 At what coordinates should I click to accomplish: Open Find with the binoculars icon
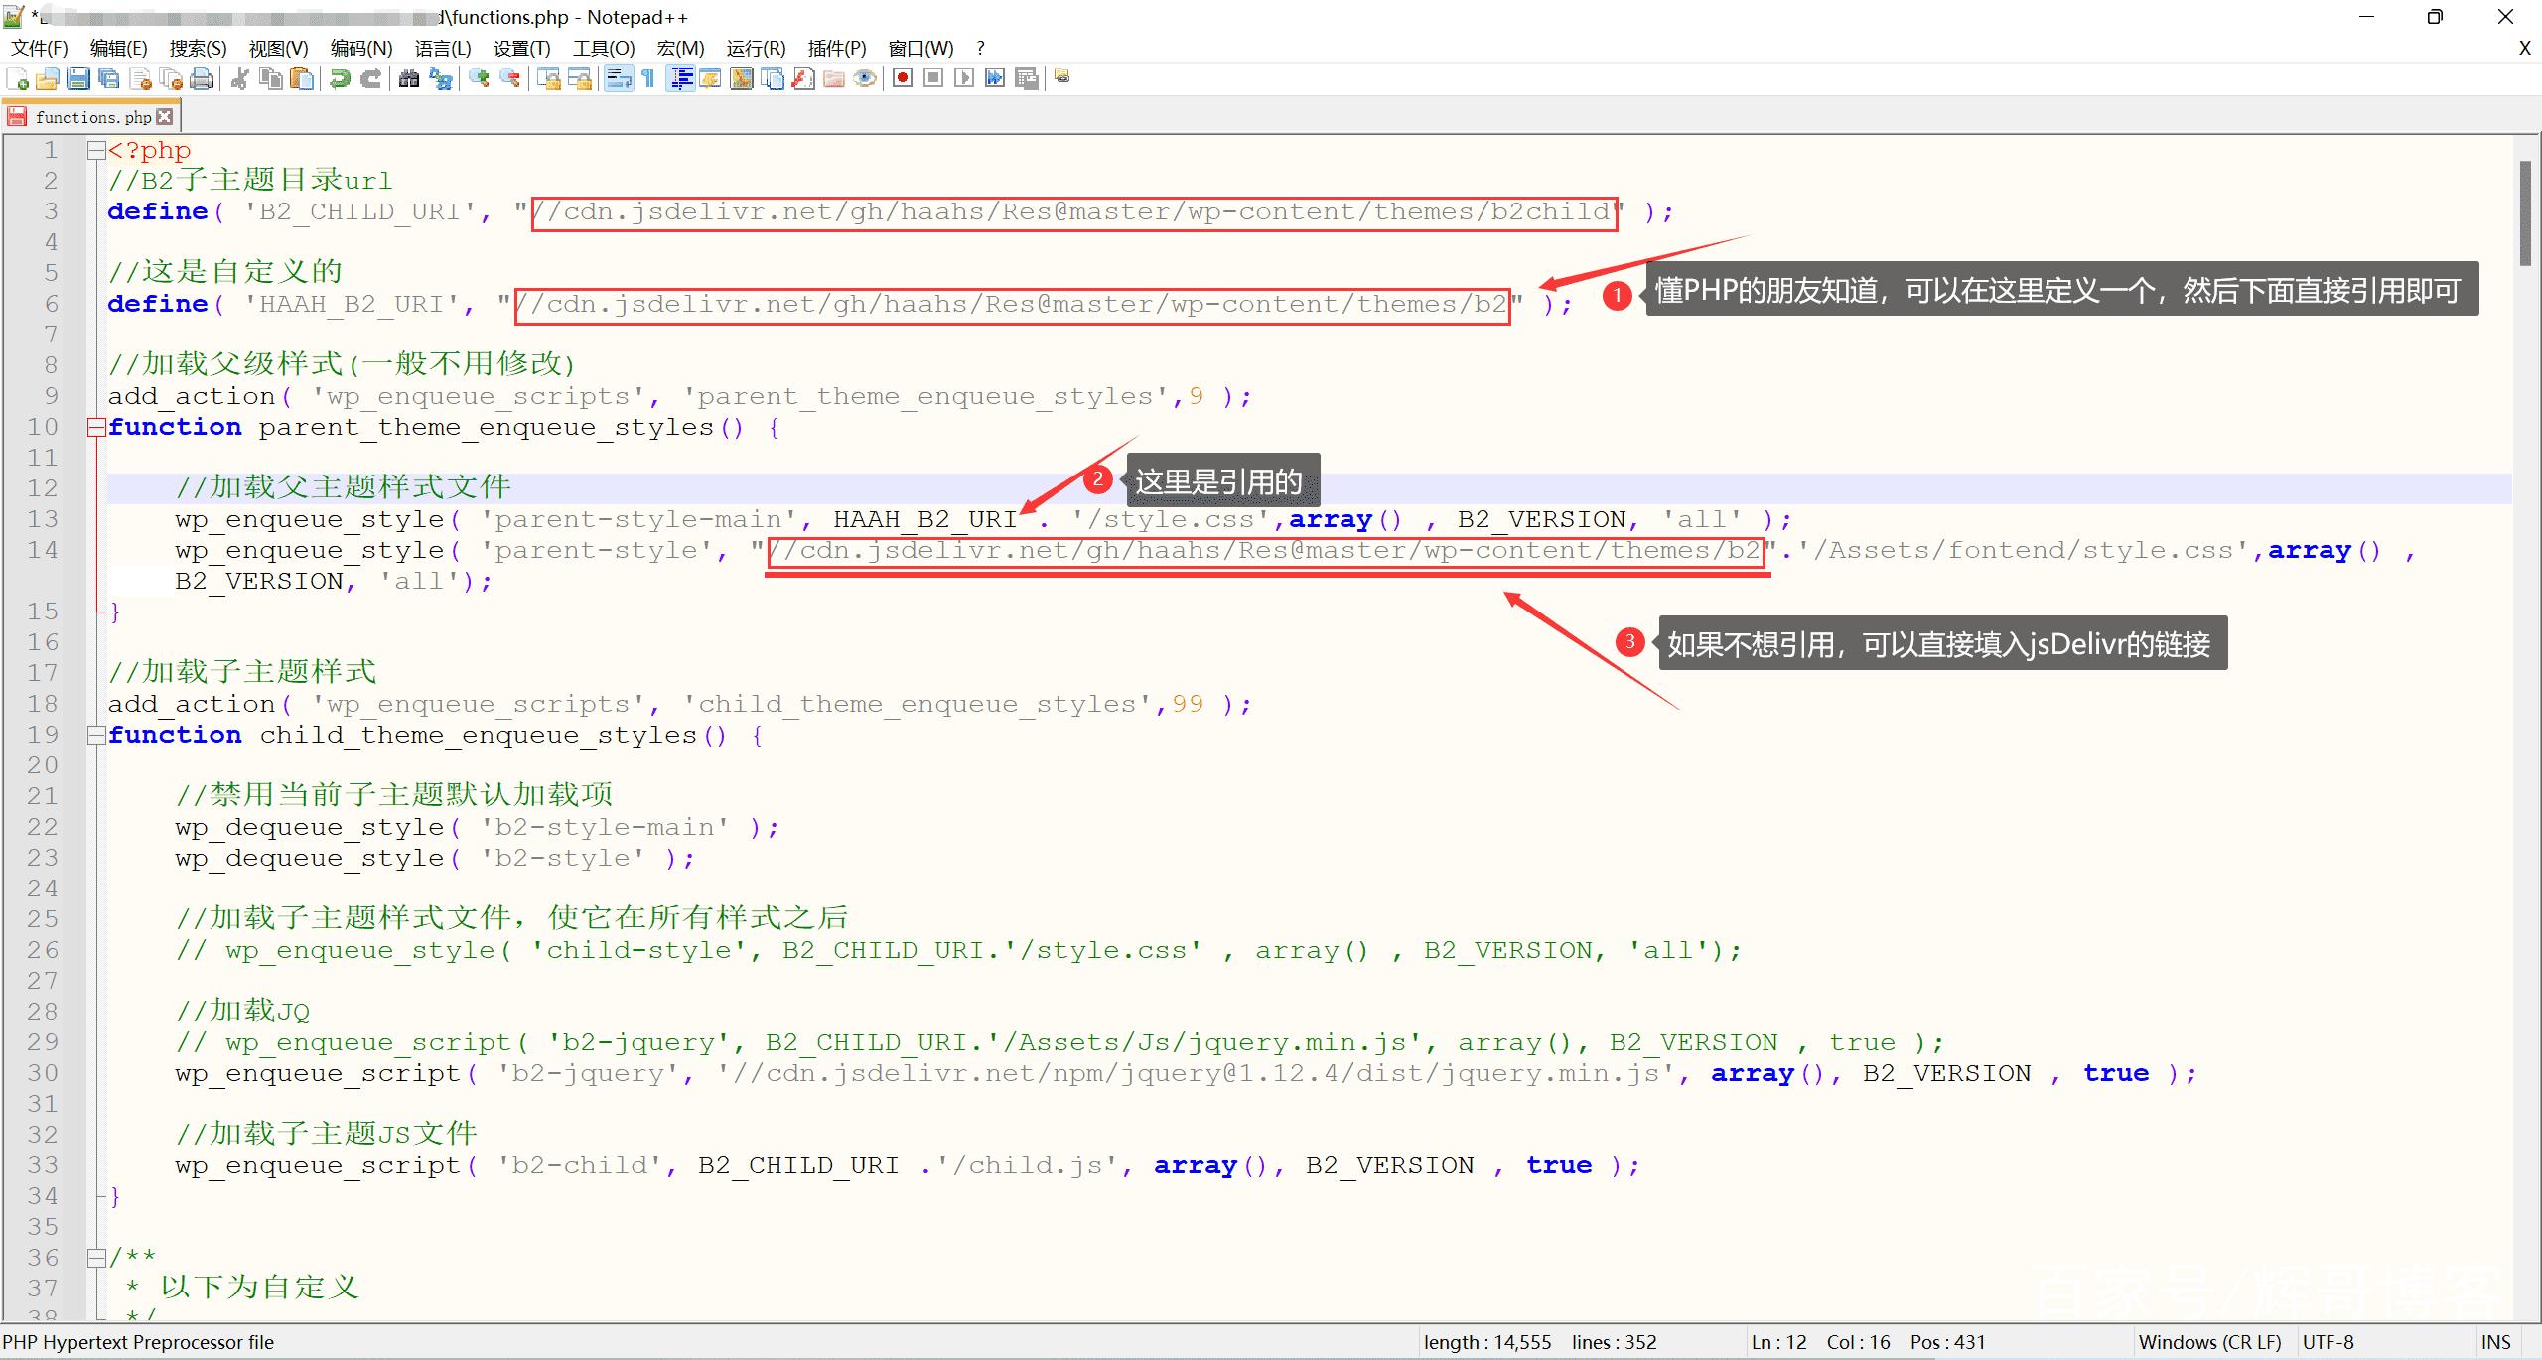point(409,78)
